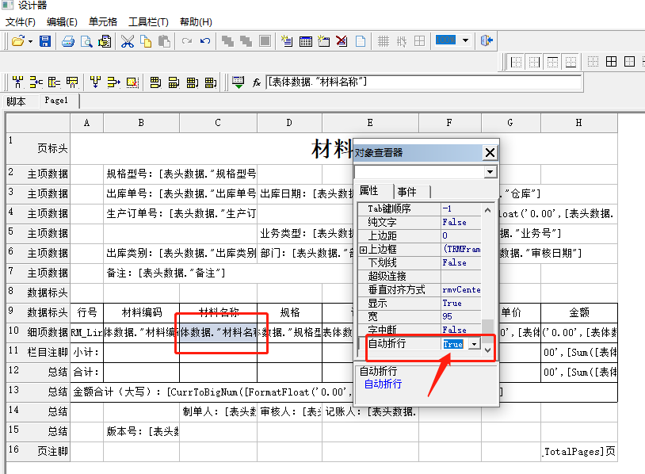
Task: Select column header C
Action: point(218,123)
